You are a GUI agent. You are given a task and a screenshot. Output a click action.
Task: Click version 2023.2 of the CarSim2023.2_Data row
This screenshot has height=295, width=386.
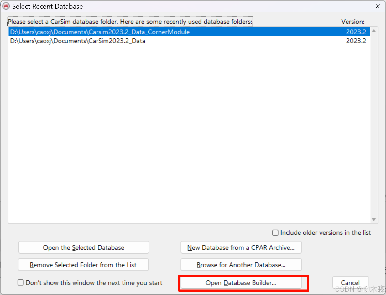point(356,41)
